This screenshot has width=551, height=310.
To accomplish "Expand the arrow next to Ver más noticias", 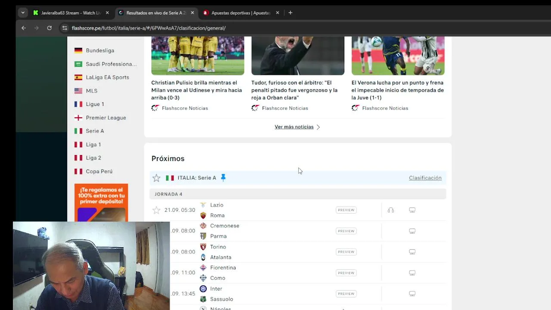I will coord(318,127).
